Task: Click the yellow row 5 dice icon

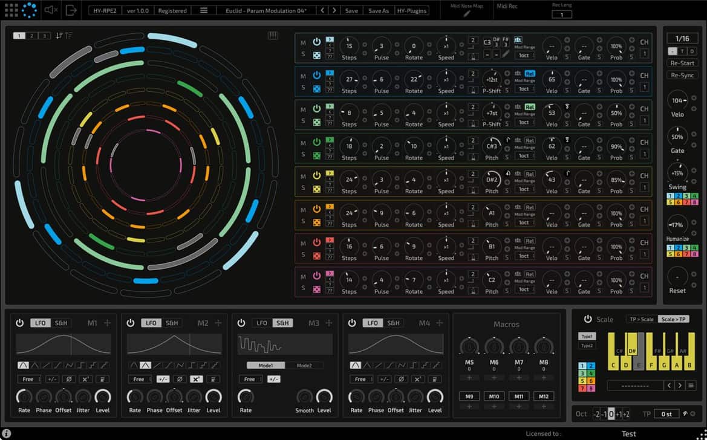Action: click(x=317, y=189)
